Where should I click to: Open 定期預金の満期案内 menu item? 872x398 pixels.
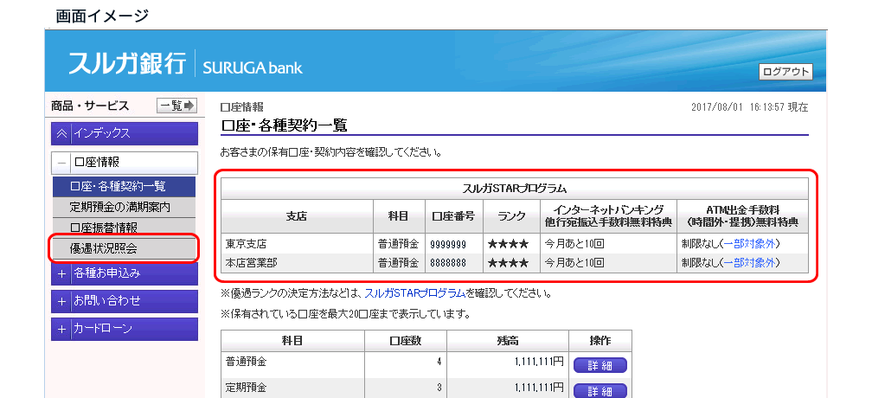125,208
